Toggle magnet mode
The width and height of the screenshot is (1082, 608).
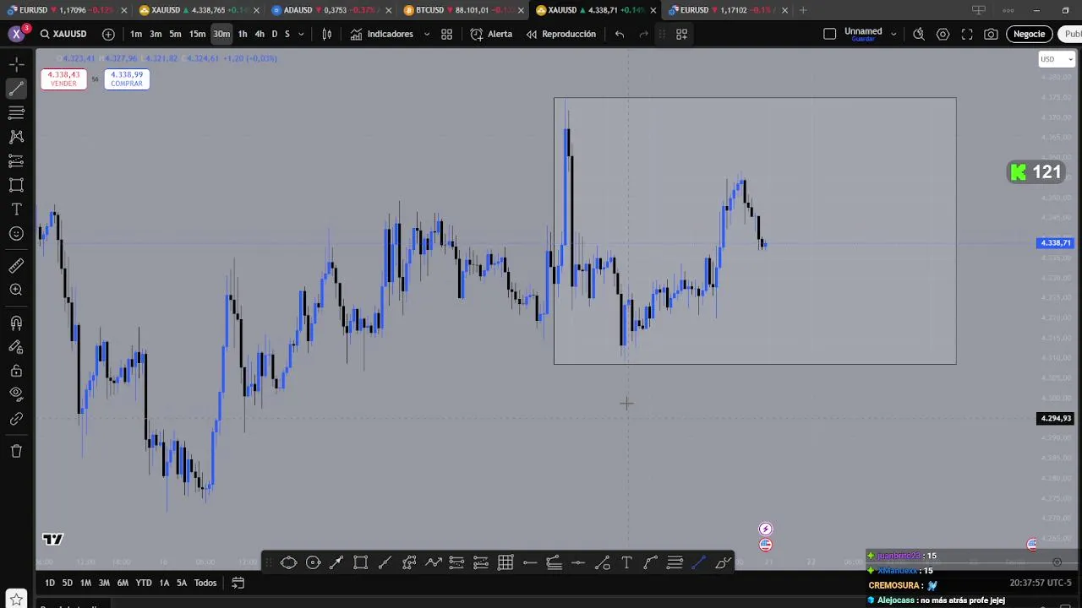[16, 323]
